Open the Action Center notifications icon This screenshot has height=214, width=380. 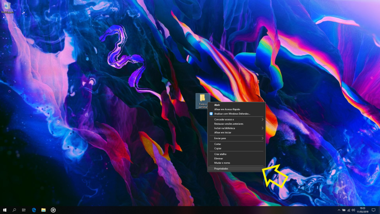tap(373, 210)
